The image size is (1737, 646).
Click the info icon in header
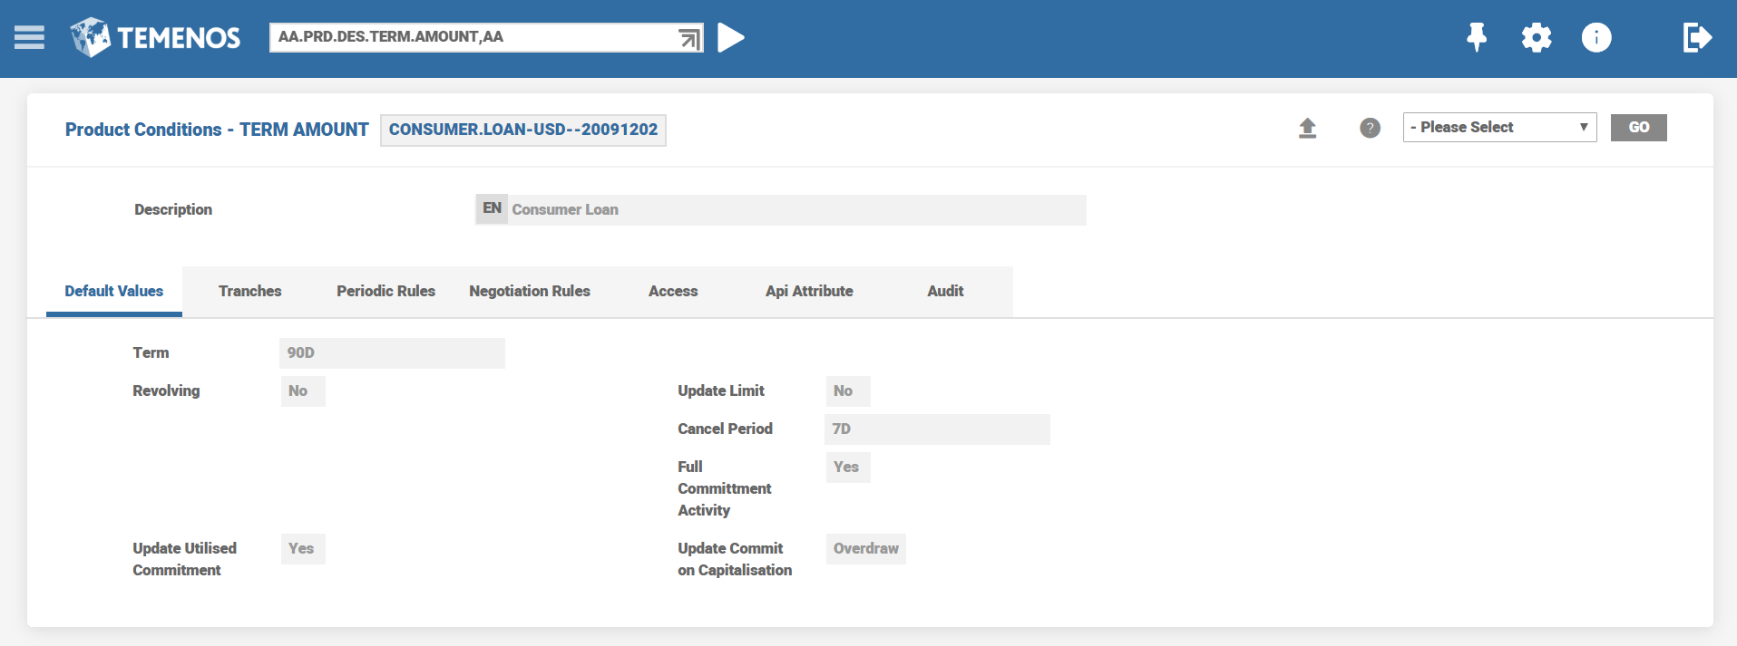[1596, 37]
